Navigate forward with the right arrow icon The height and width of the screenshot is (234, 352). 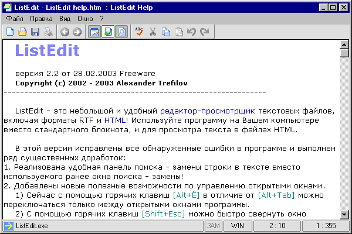click(77, 32)
